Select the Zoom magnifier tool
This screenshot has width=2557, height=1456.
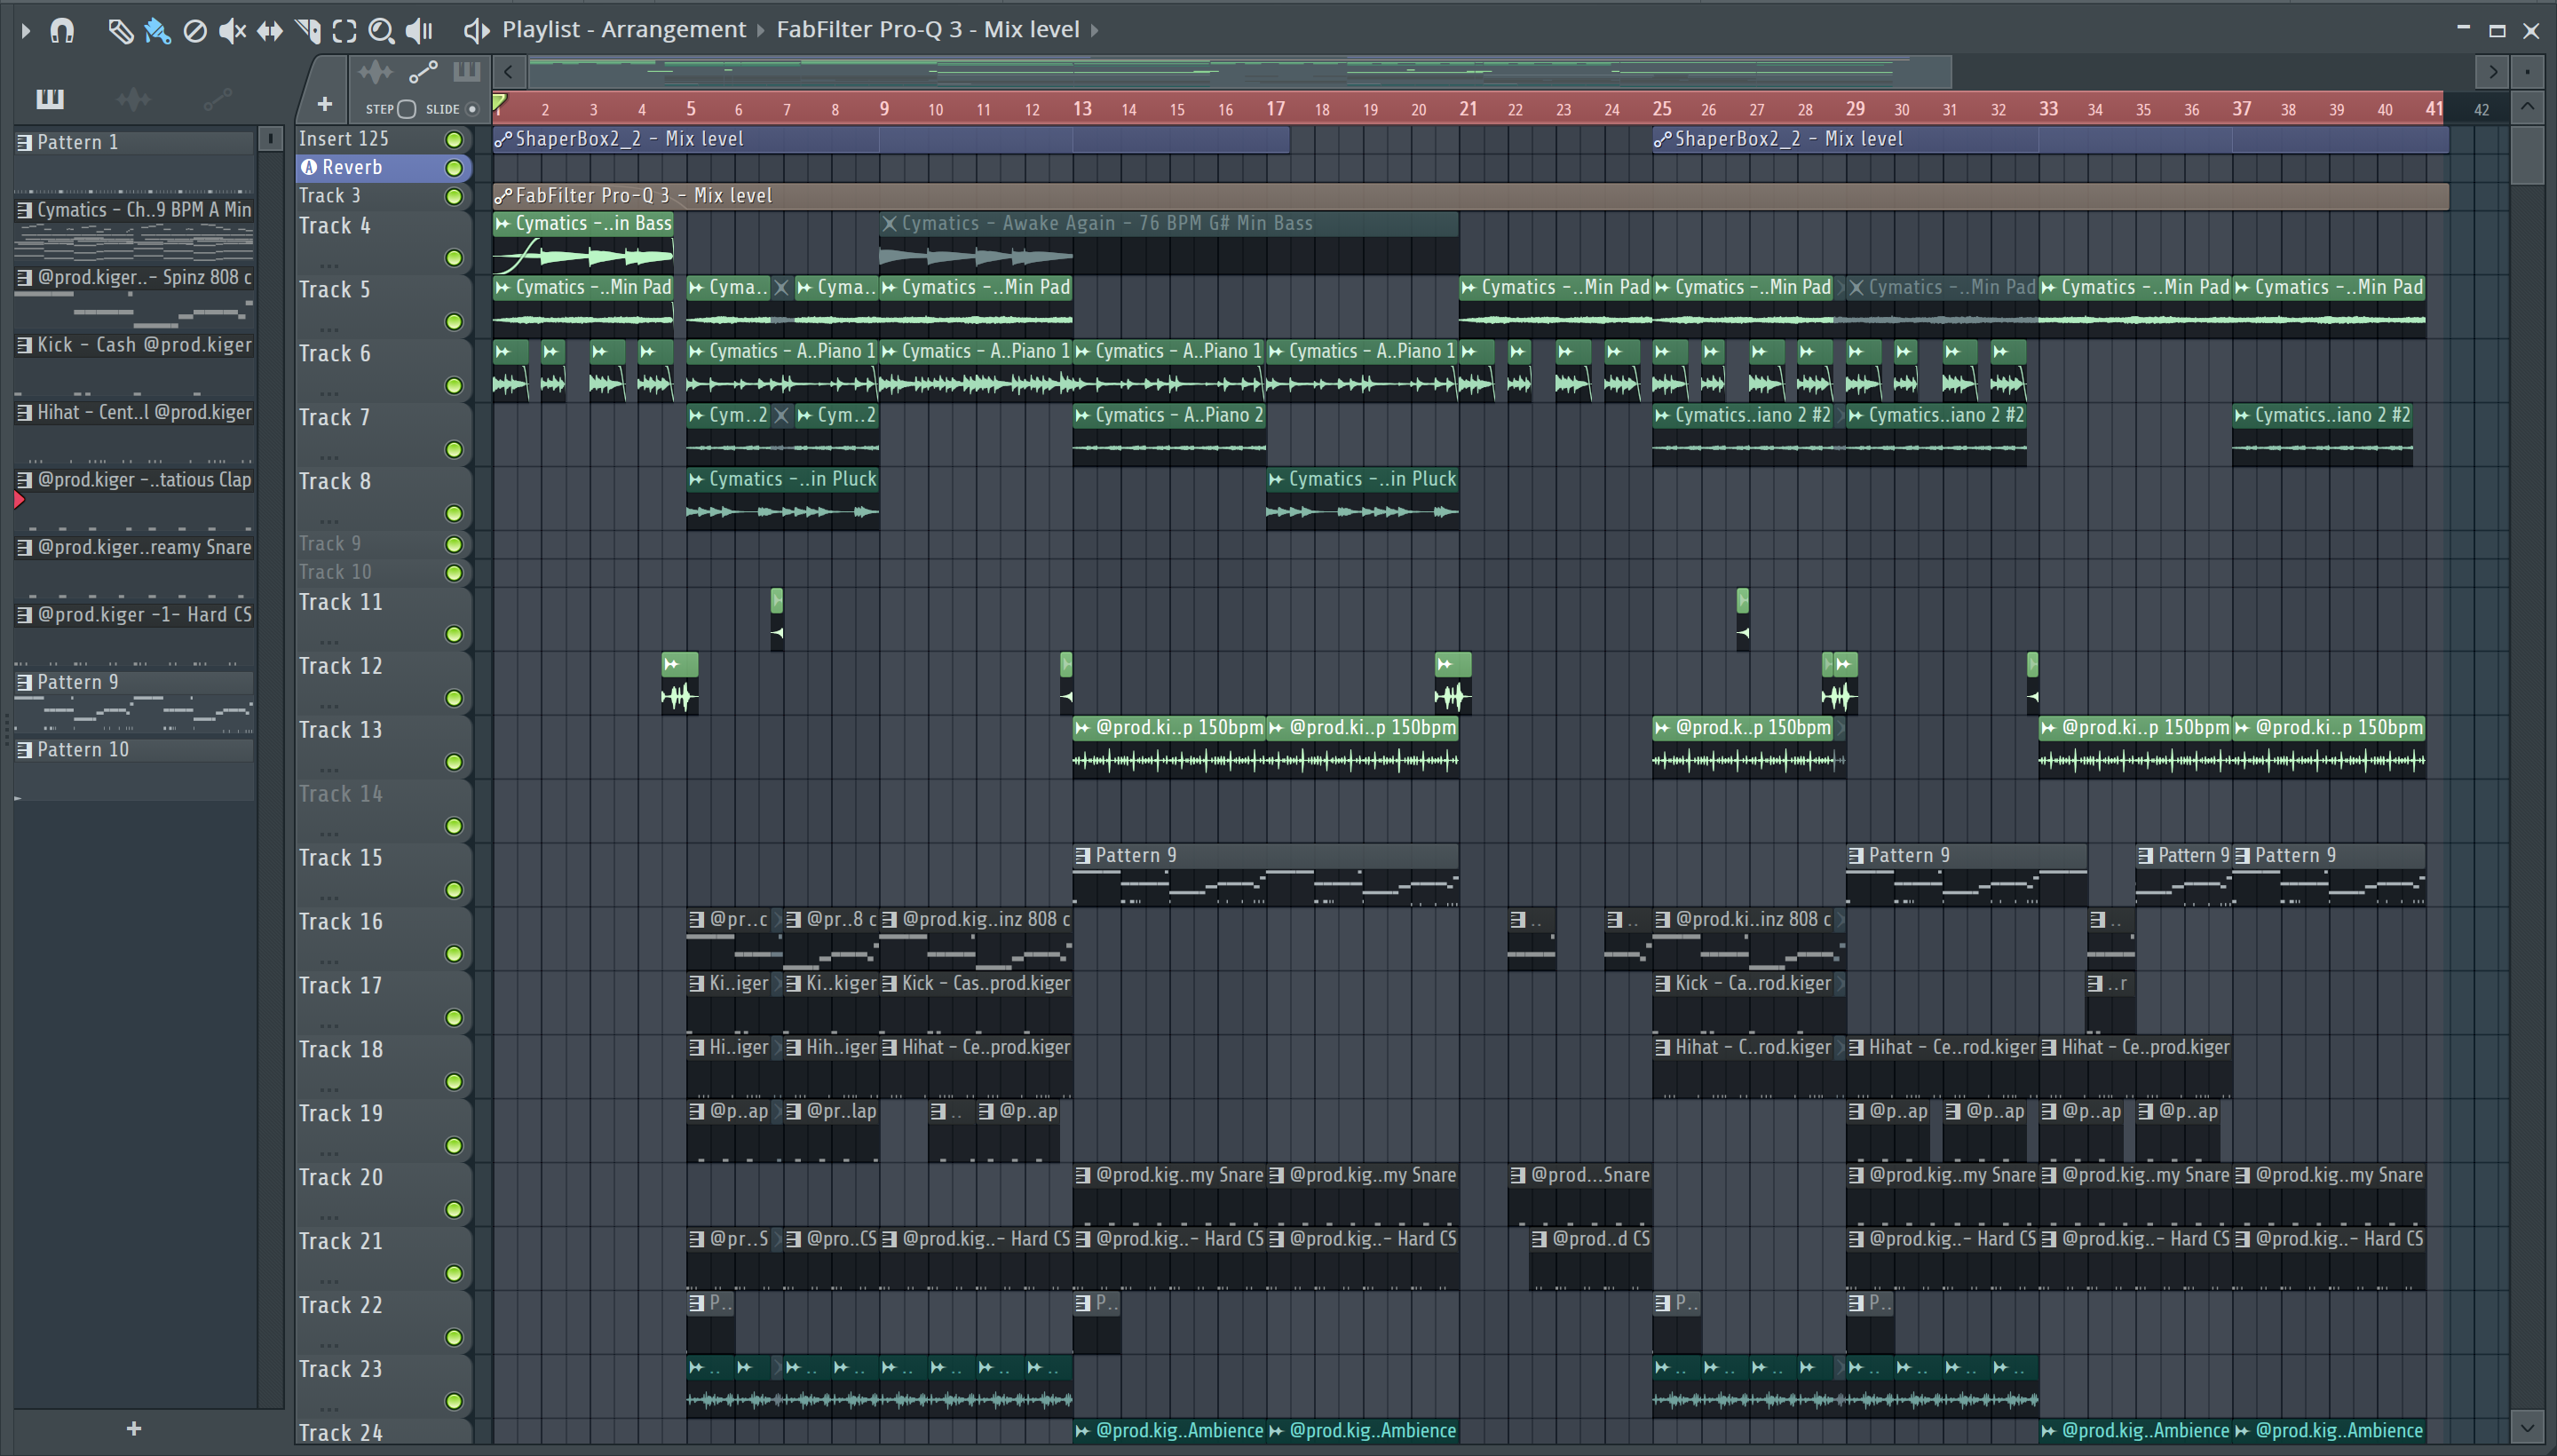coord(381,30)
